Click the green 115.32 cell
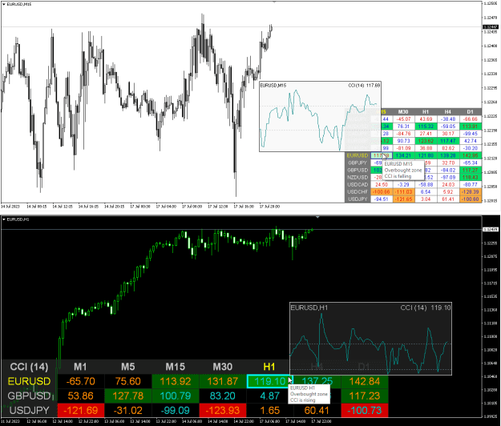This screenshot has height=426, width=501. 426,127
